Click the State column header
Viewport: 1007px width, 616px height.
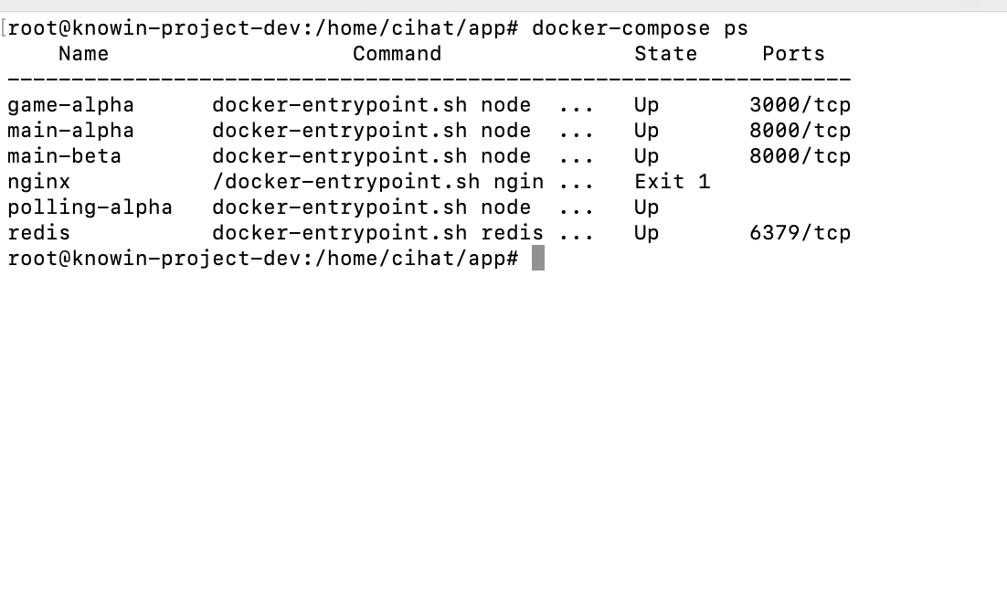coord(665,54)
